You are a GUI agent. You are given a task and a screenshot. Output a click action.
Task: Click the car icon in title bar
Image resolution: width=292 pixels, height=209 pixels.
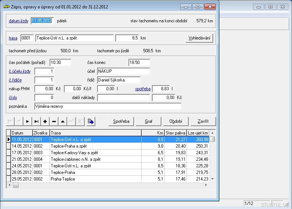coord(6,6)
